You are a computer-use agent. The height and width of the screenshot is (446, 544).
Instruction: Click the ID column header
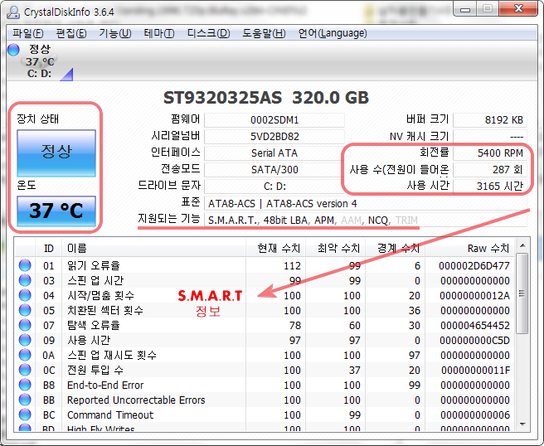(49, 249)
